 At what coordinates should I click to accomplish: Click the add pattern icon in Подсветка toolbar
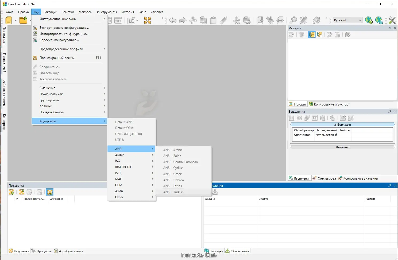coord(11,192)
